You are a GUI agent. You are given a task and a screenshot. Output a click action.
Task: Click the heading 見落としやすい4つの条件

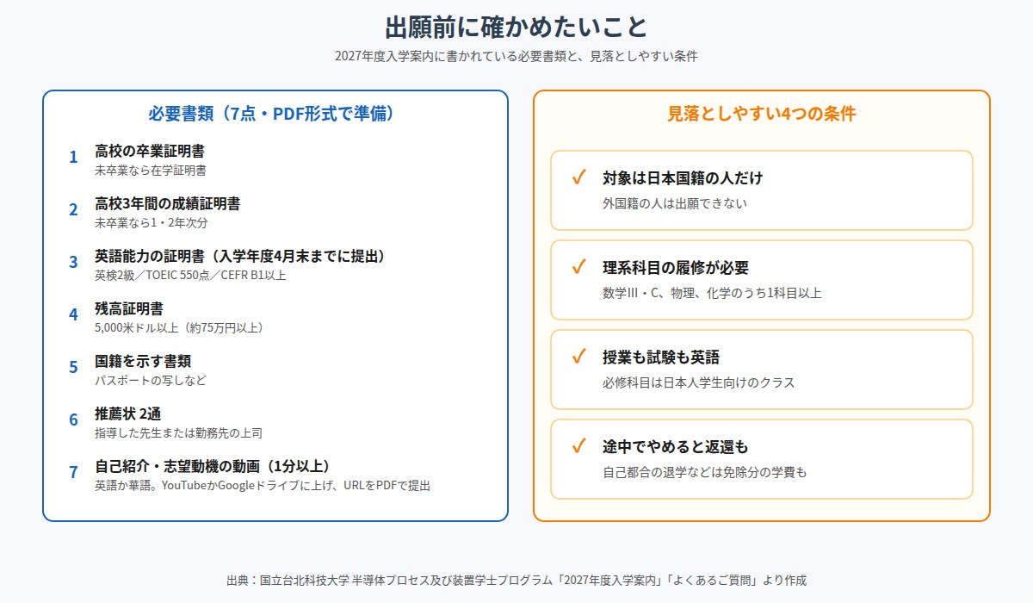click(762, 114)
